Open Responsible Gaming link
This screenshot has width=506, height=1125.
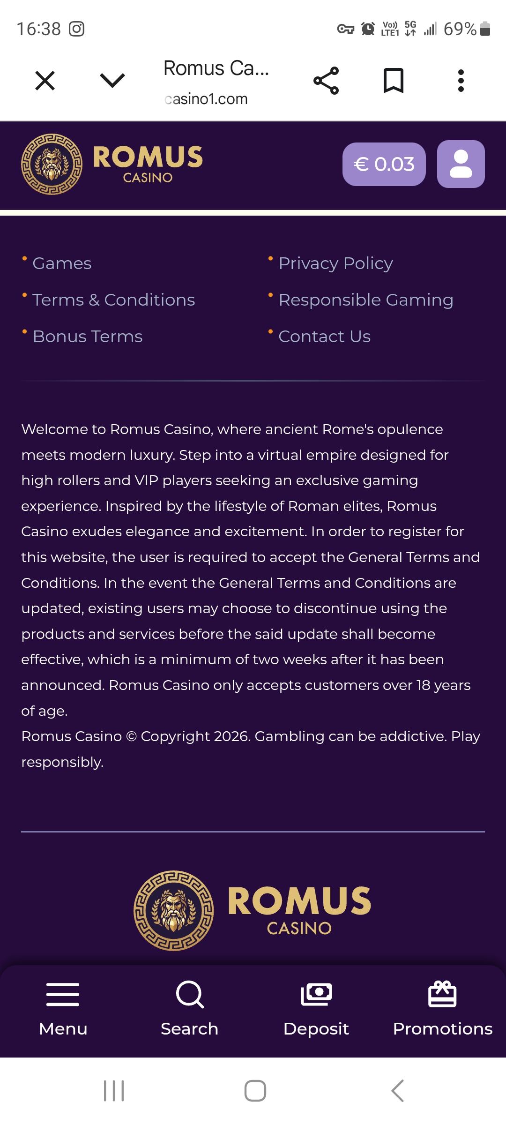tap(365, 300)
